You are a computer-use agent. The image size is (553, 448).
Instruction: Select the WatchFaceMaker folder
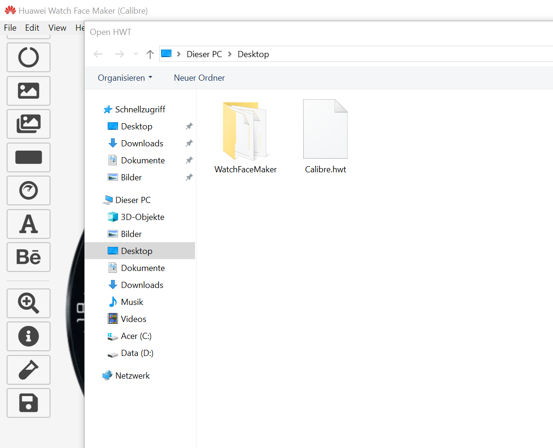click(246, 137)
